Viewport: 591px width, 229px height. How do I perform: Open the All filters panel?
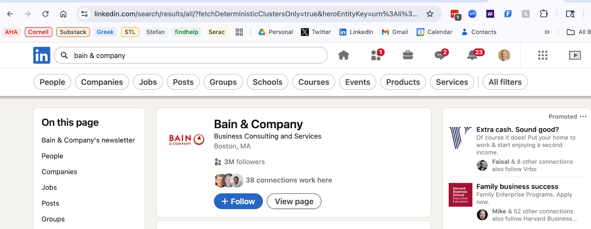tap(505, 82)
